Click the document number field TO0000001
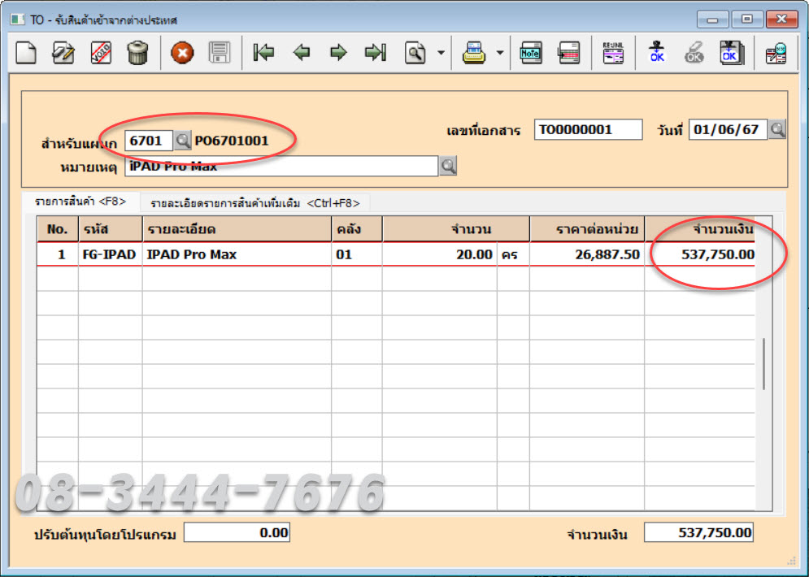Viewport: 809px width, 577px height. (588, 129)
